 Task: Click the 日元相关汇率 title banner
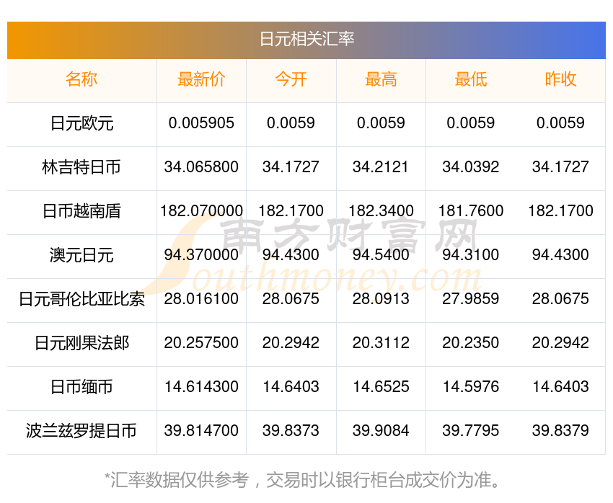point(306,40)
